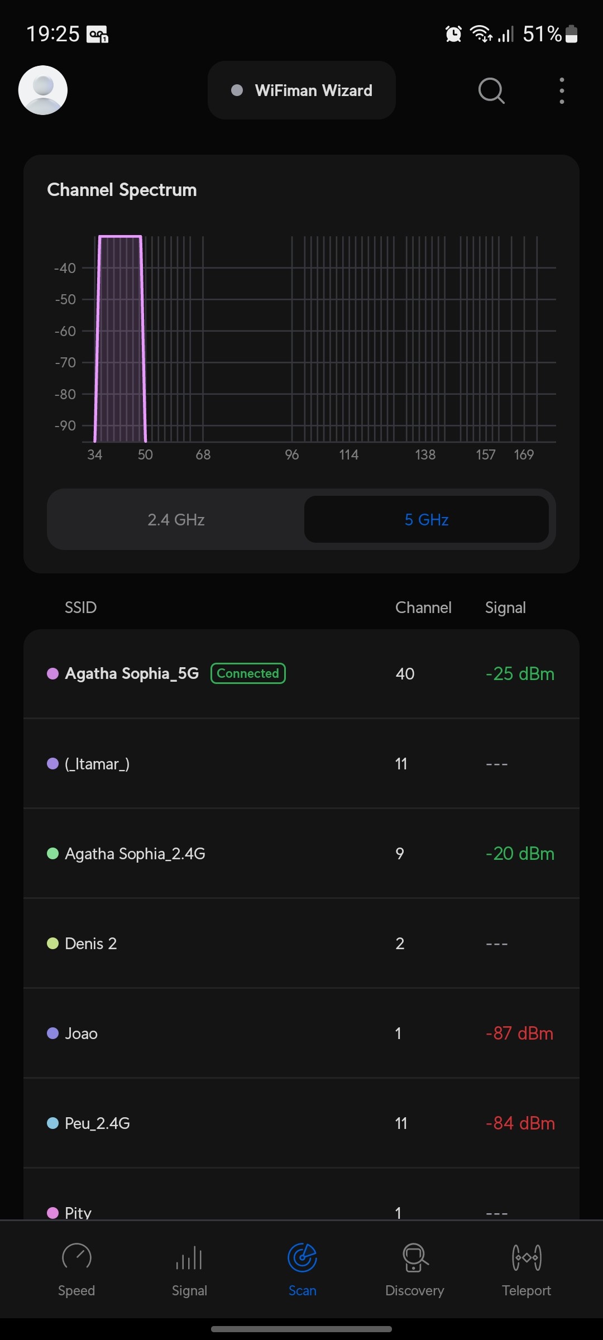The width and height of the screenshot is (603, 1340).
Task: Click the green dot beside Denis 2
Action: [x=53, y=944]
